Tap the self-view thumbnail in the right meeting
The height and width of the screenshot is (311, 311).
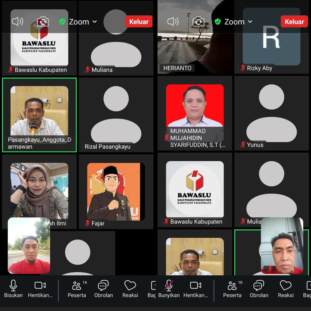tap(282, 246)
